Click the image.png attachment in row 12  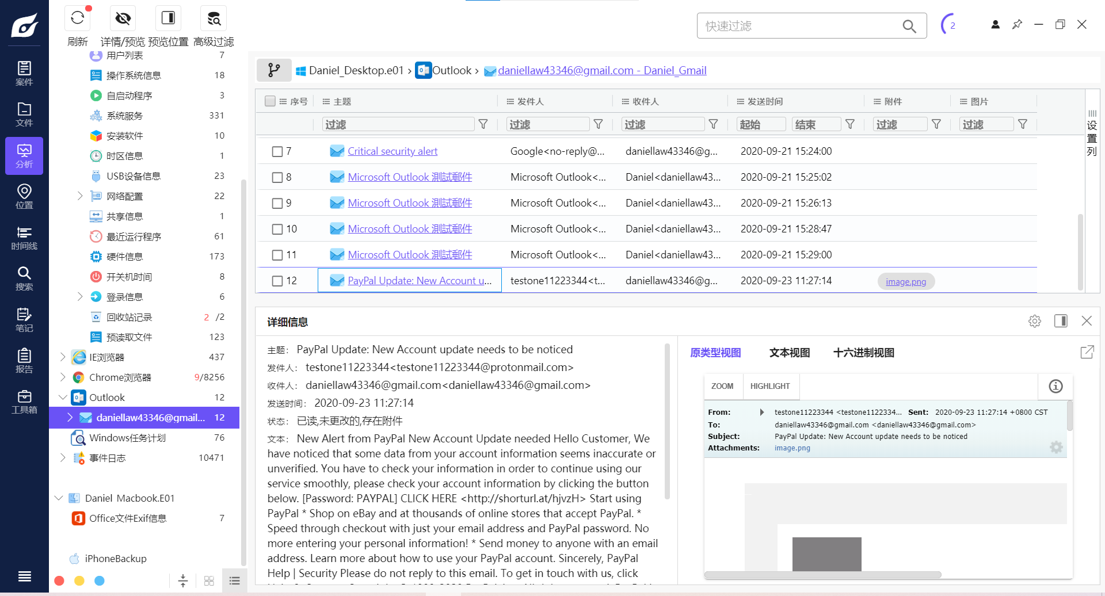pyautogui.click(x=905, y=281)
